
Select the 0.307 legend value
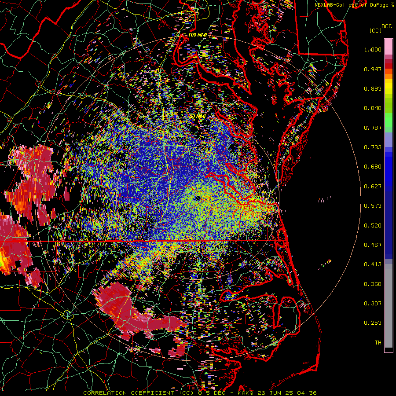[373, 304]
